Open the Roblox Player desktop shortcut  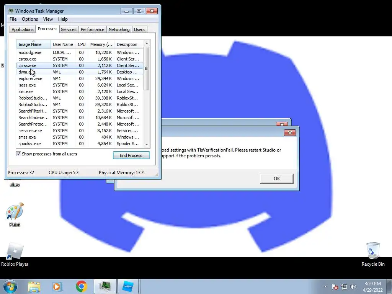point(15,255)
